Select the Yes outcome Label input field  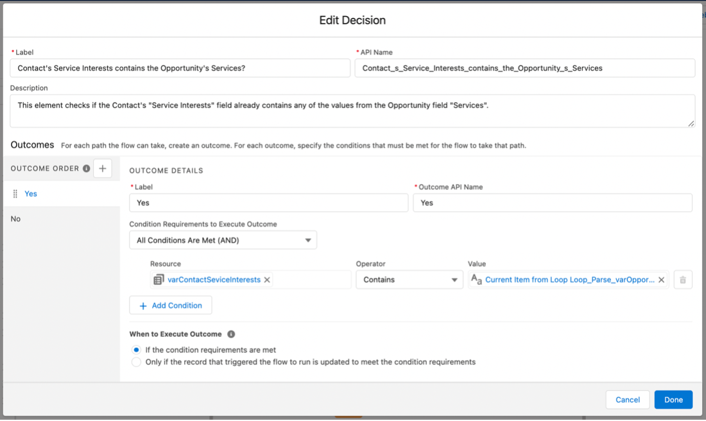(268, 202)
